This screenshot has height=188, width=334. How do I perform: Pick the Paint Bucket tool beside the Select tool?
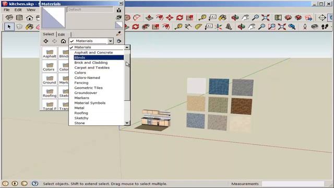[x=29, y=27]
